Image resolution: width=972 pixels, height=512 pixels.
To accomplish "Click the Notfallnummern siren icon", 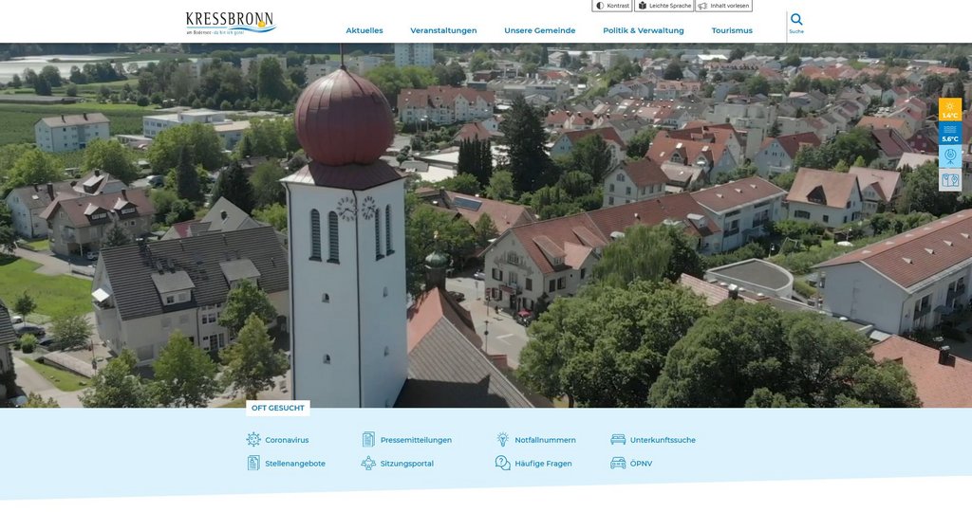I will coord(502,440).
